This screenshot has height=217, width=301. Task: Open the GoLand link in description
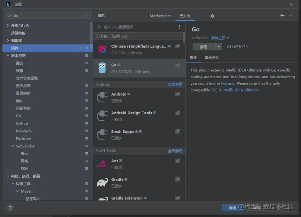[228, 83]
